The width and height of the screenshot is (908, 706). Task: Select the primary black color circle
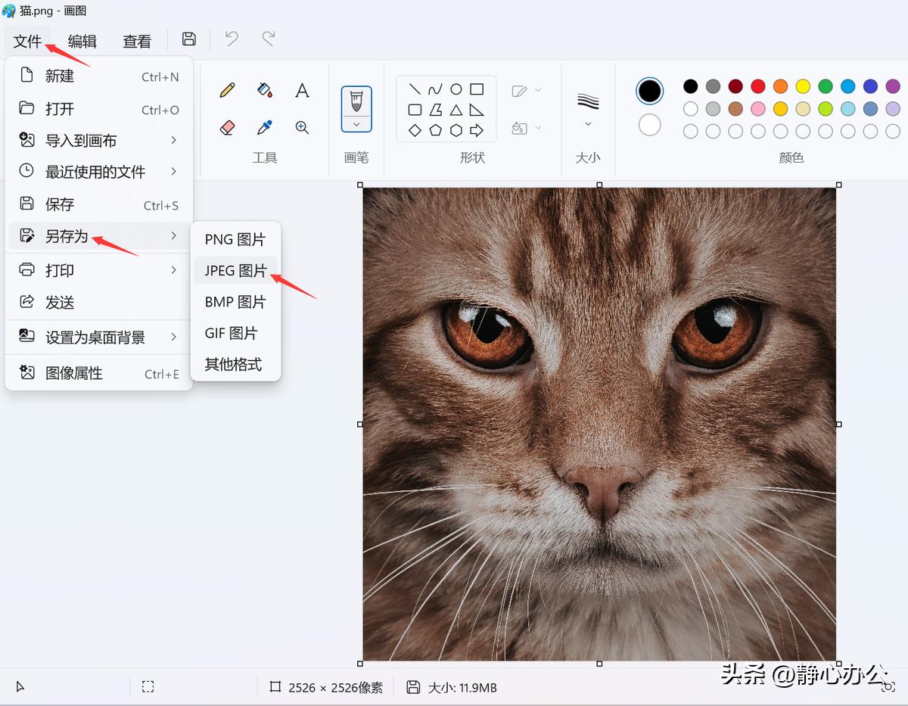click(x=649, y=92)
